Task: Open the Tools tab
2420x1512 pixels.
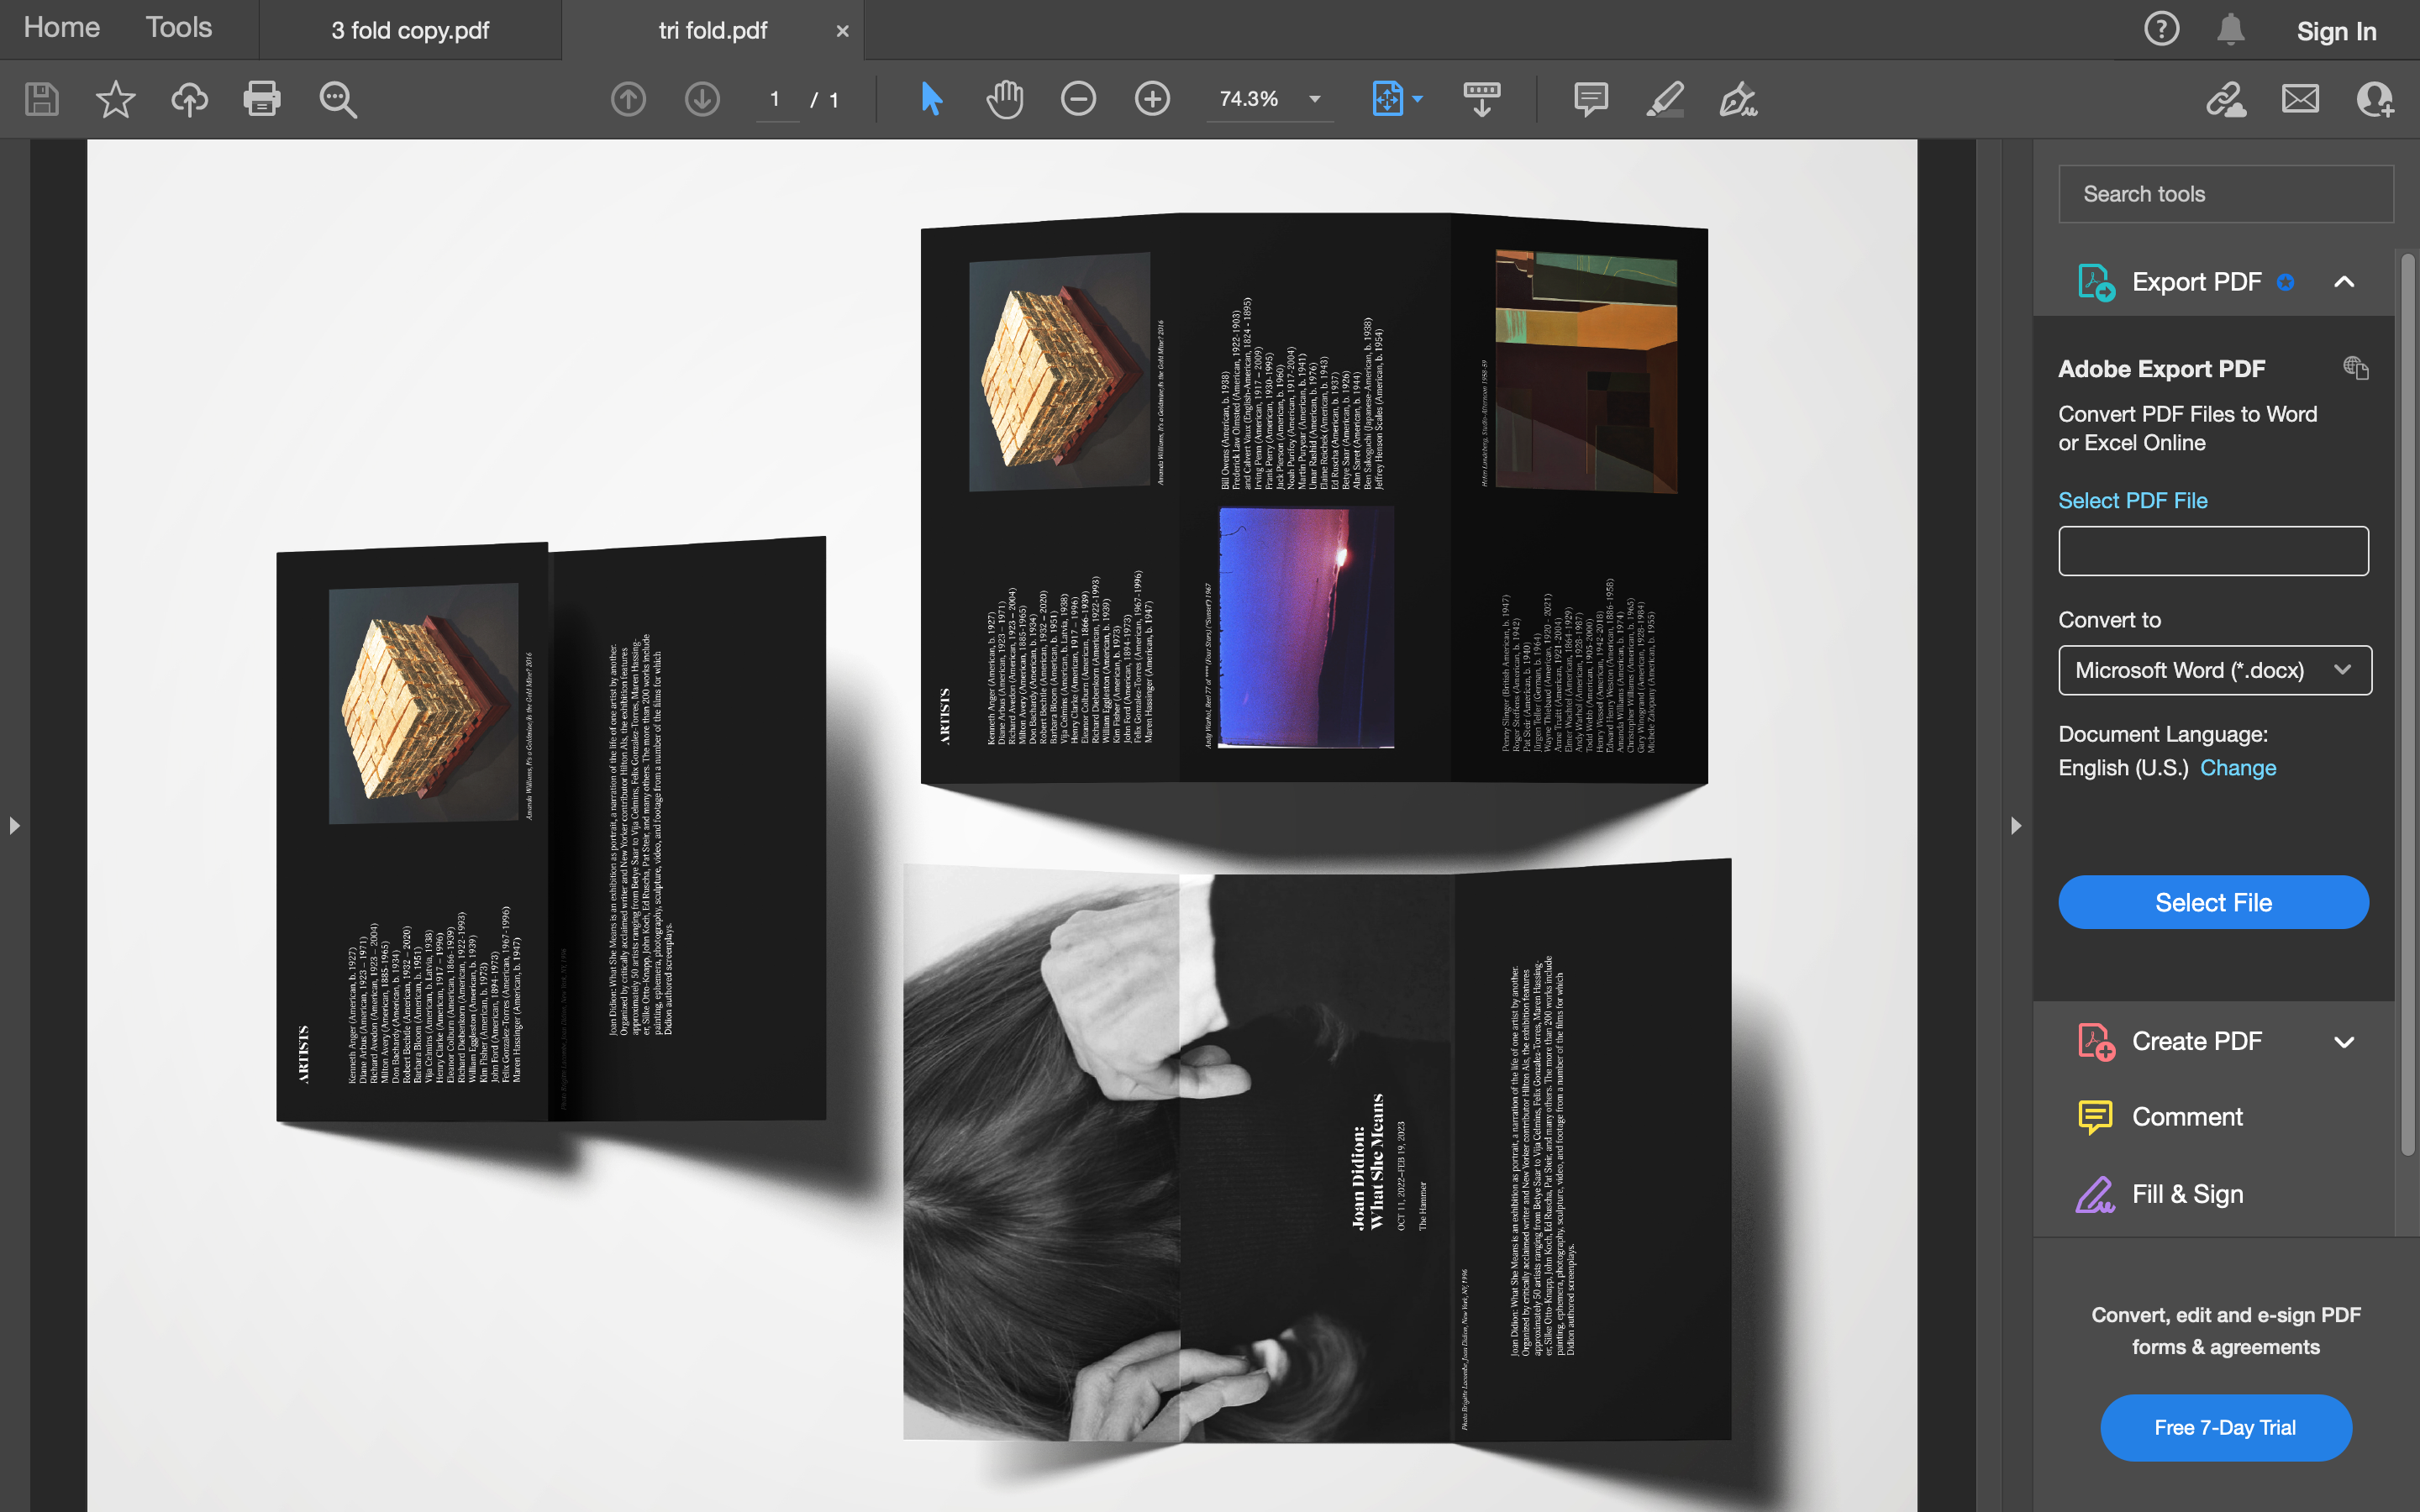Action: tap(178, 28)
